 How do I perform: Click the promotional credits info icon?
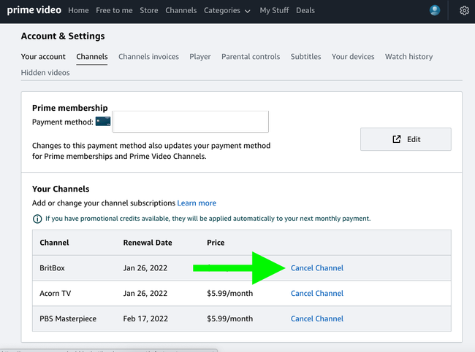(x=37, y=219)
